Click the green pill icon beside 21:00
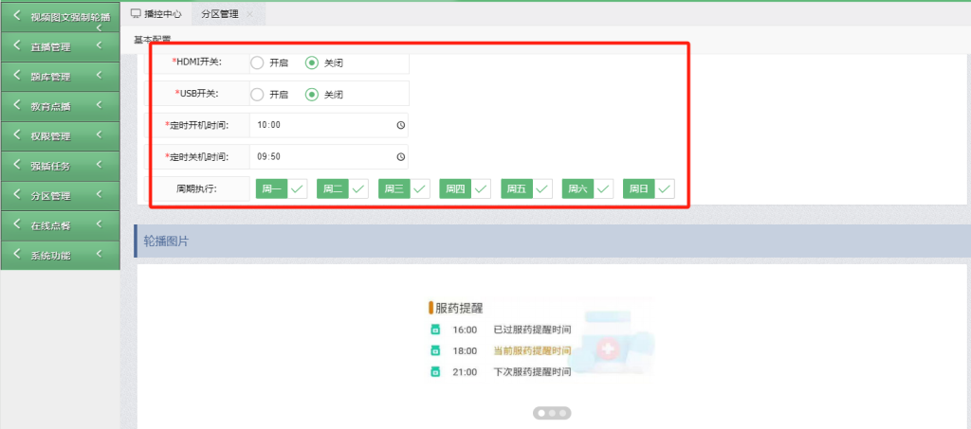971x429 pixels. pyautogui.click(x=435, y=372)
